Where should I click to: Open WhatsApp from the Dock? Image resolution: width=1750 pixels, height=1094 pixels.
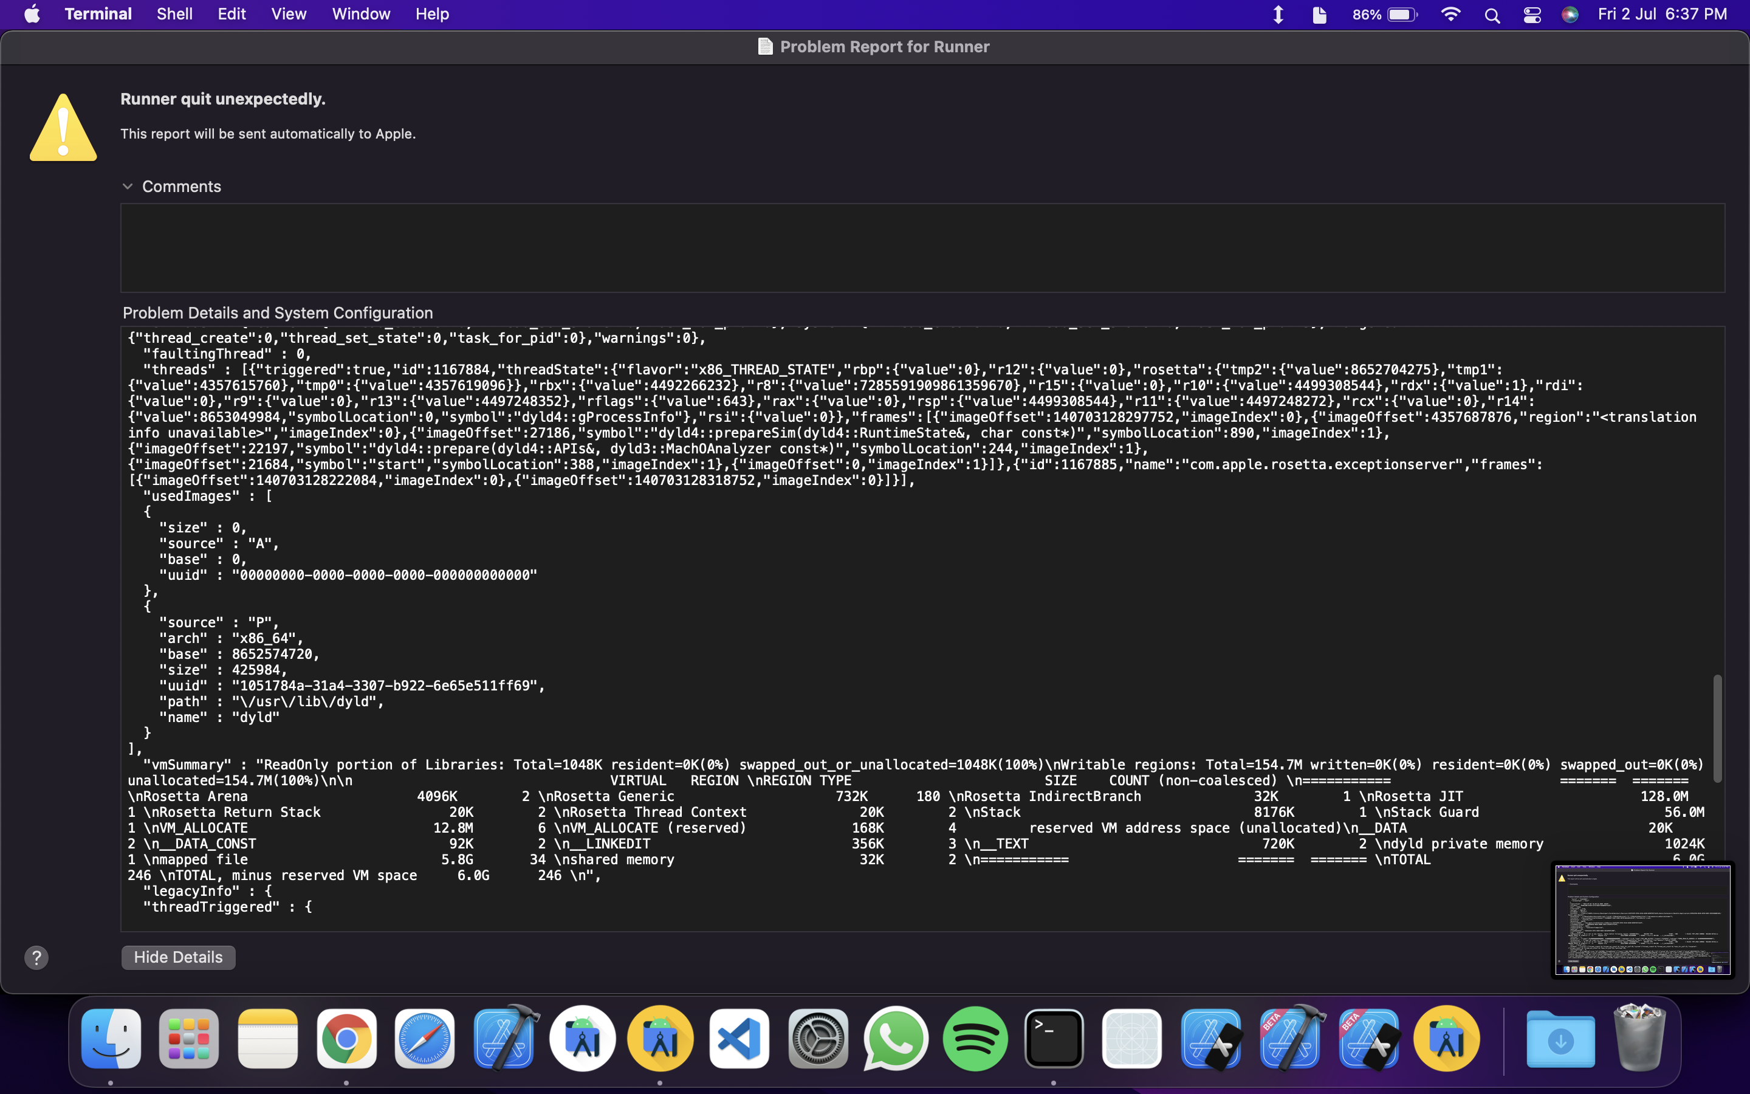tap(894, 1038)
